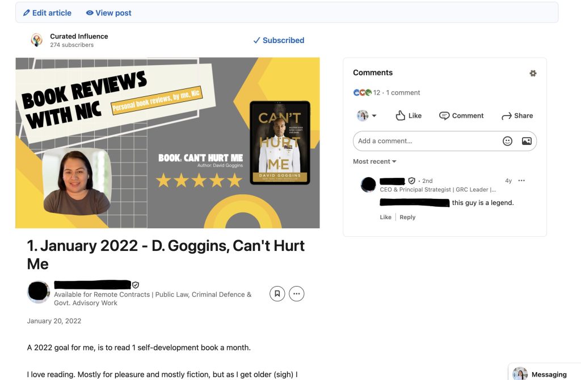Toggle the Subscribed button
Viewport: 581px width, 380px height.
[279, 40]
